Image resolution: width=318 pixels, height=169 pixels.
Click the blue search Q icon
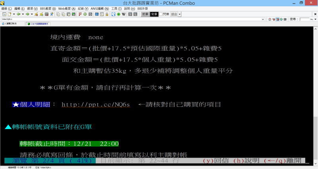[x=113, y=14]
